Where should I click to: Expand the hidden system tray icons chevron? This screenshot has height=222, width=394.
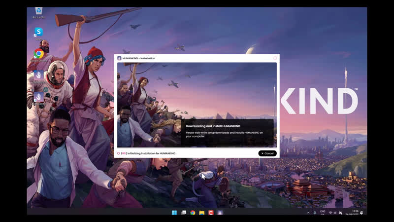308,213
